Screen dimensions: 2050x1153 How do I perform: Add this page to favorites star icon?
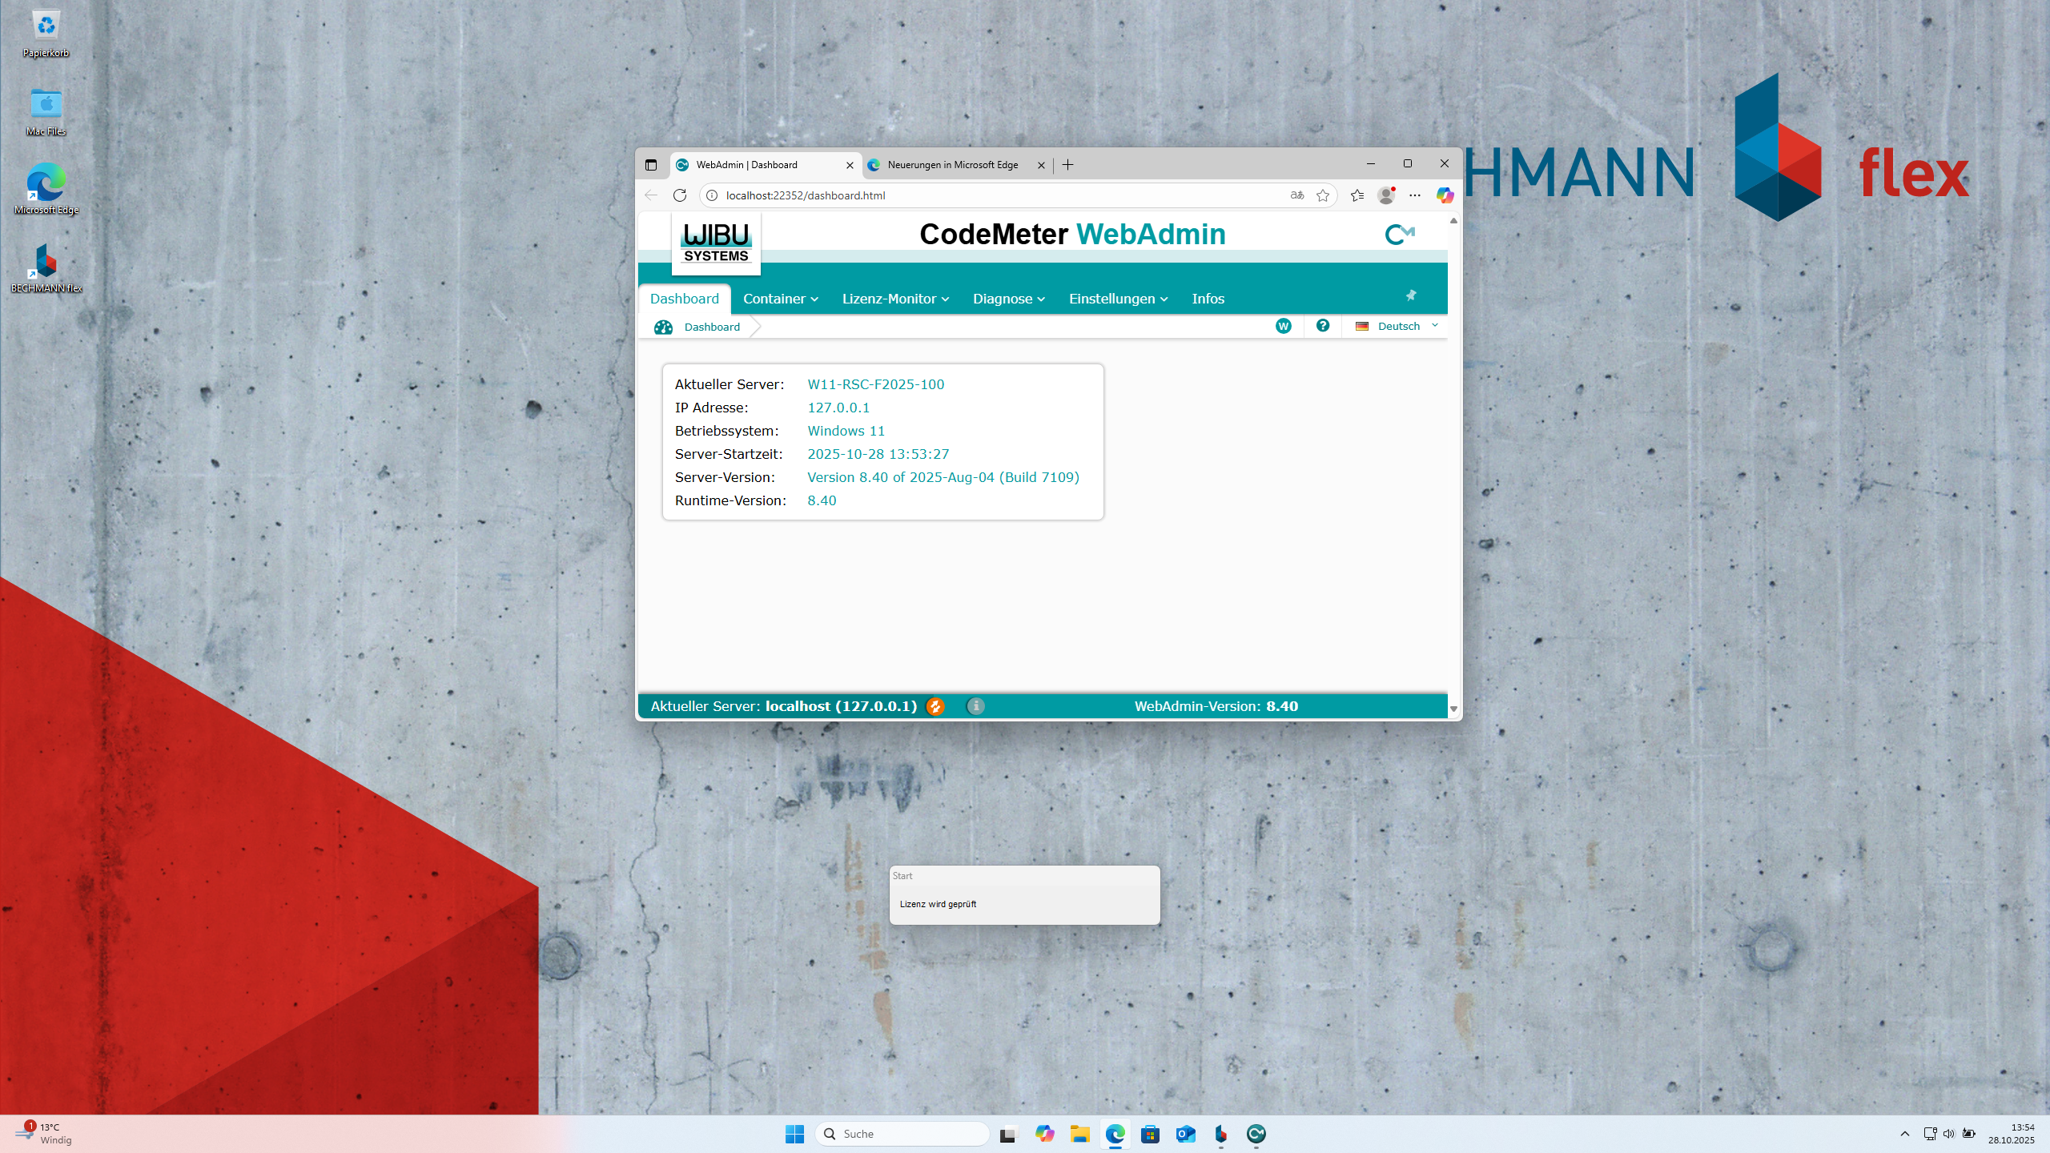pyautogui.click(x=1323, y=195)
